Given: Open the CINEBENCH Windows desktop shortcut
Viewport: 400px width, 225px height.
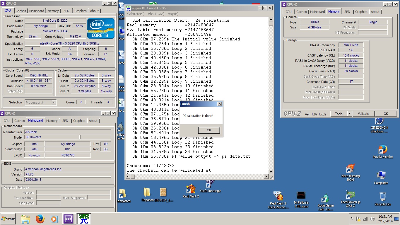Looking at the screenshot, I should tap(379, 125).
